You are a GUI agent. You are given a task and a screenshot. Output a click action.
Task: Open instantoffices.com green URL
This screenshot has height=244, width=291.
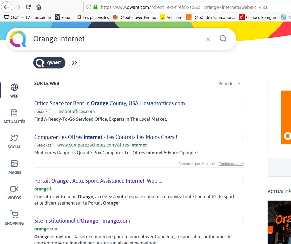[76, 111]
